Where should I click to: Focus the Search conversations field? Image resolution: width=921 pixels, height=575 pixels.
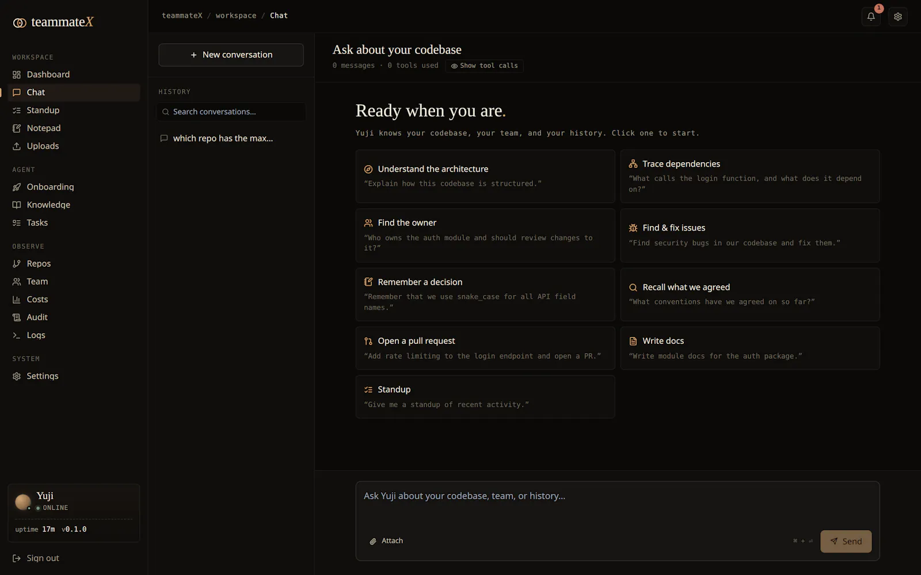point(231,112)
